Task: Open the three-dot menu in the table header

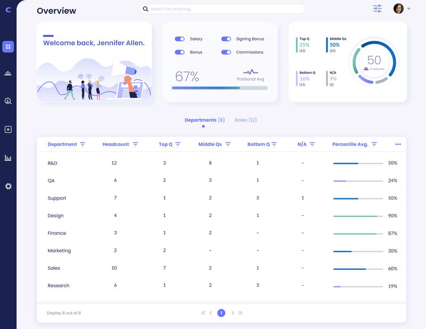Action: click(x=398, y=143)
